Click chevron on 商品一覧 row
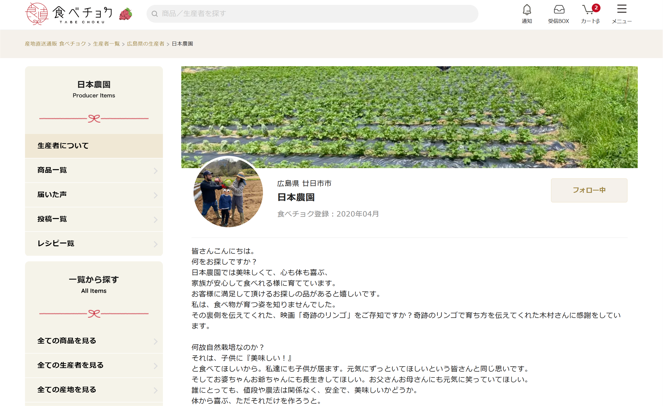 point(156,171)
